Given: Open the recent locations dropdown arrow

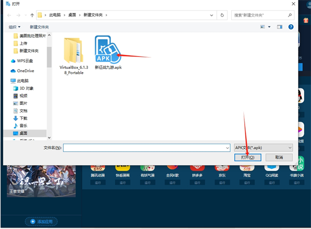Looking at the screenshot, I should [25, 15].
